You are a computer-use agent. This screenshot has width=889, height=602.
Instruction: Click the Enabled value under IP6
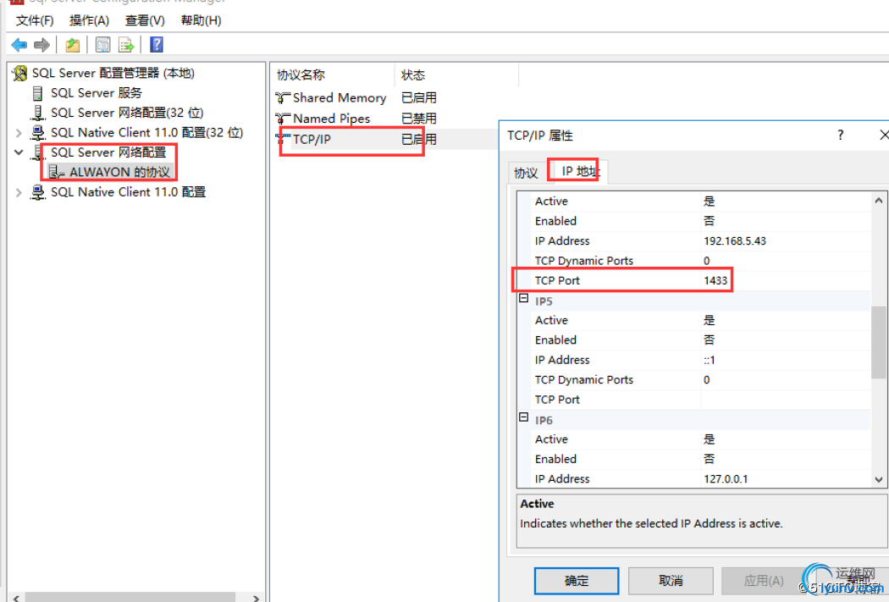click(710, 459)
